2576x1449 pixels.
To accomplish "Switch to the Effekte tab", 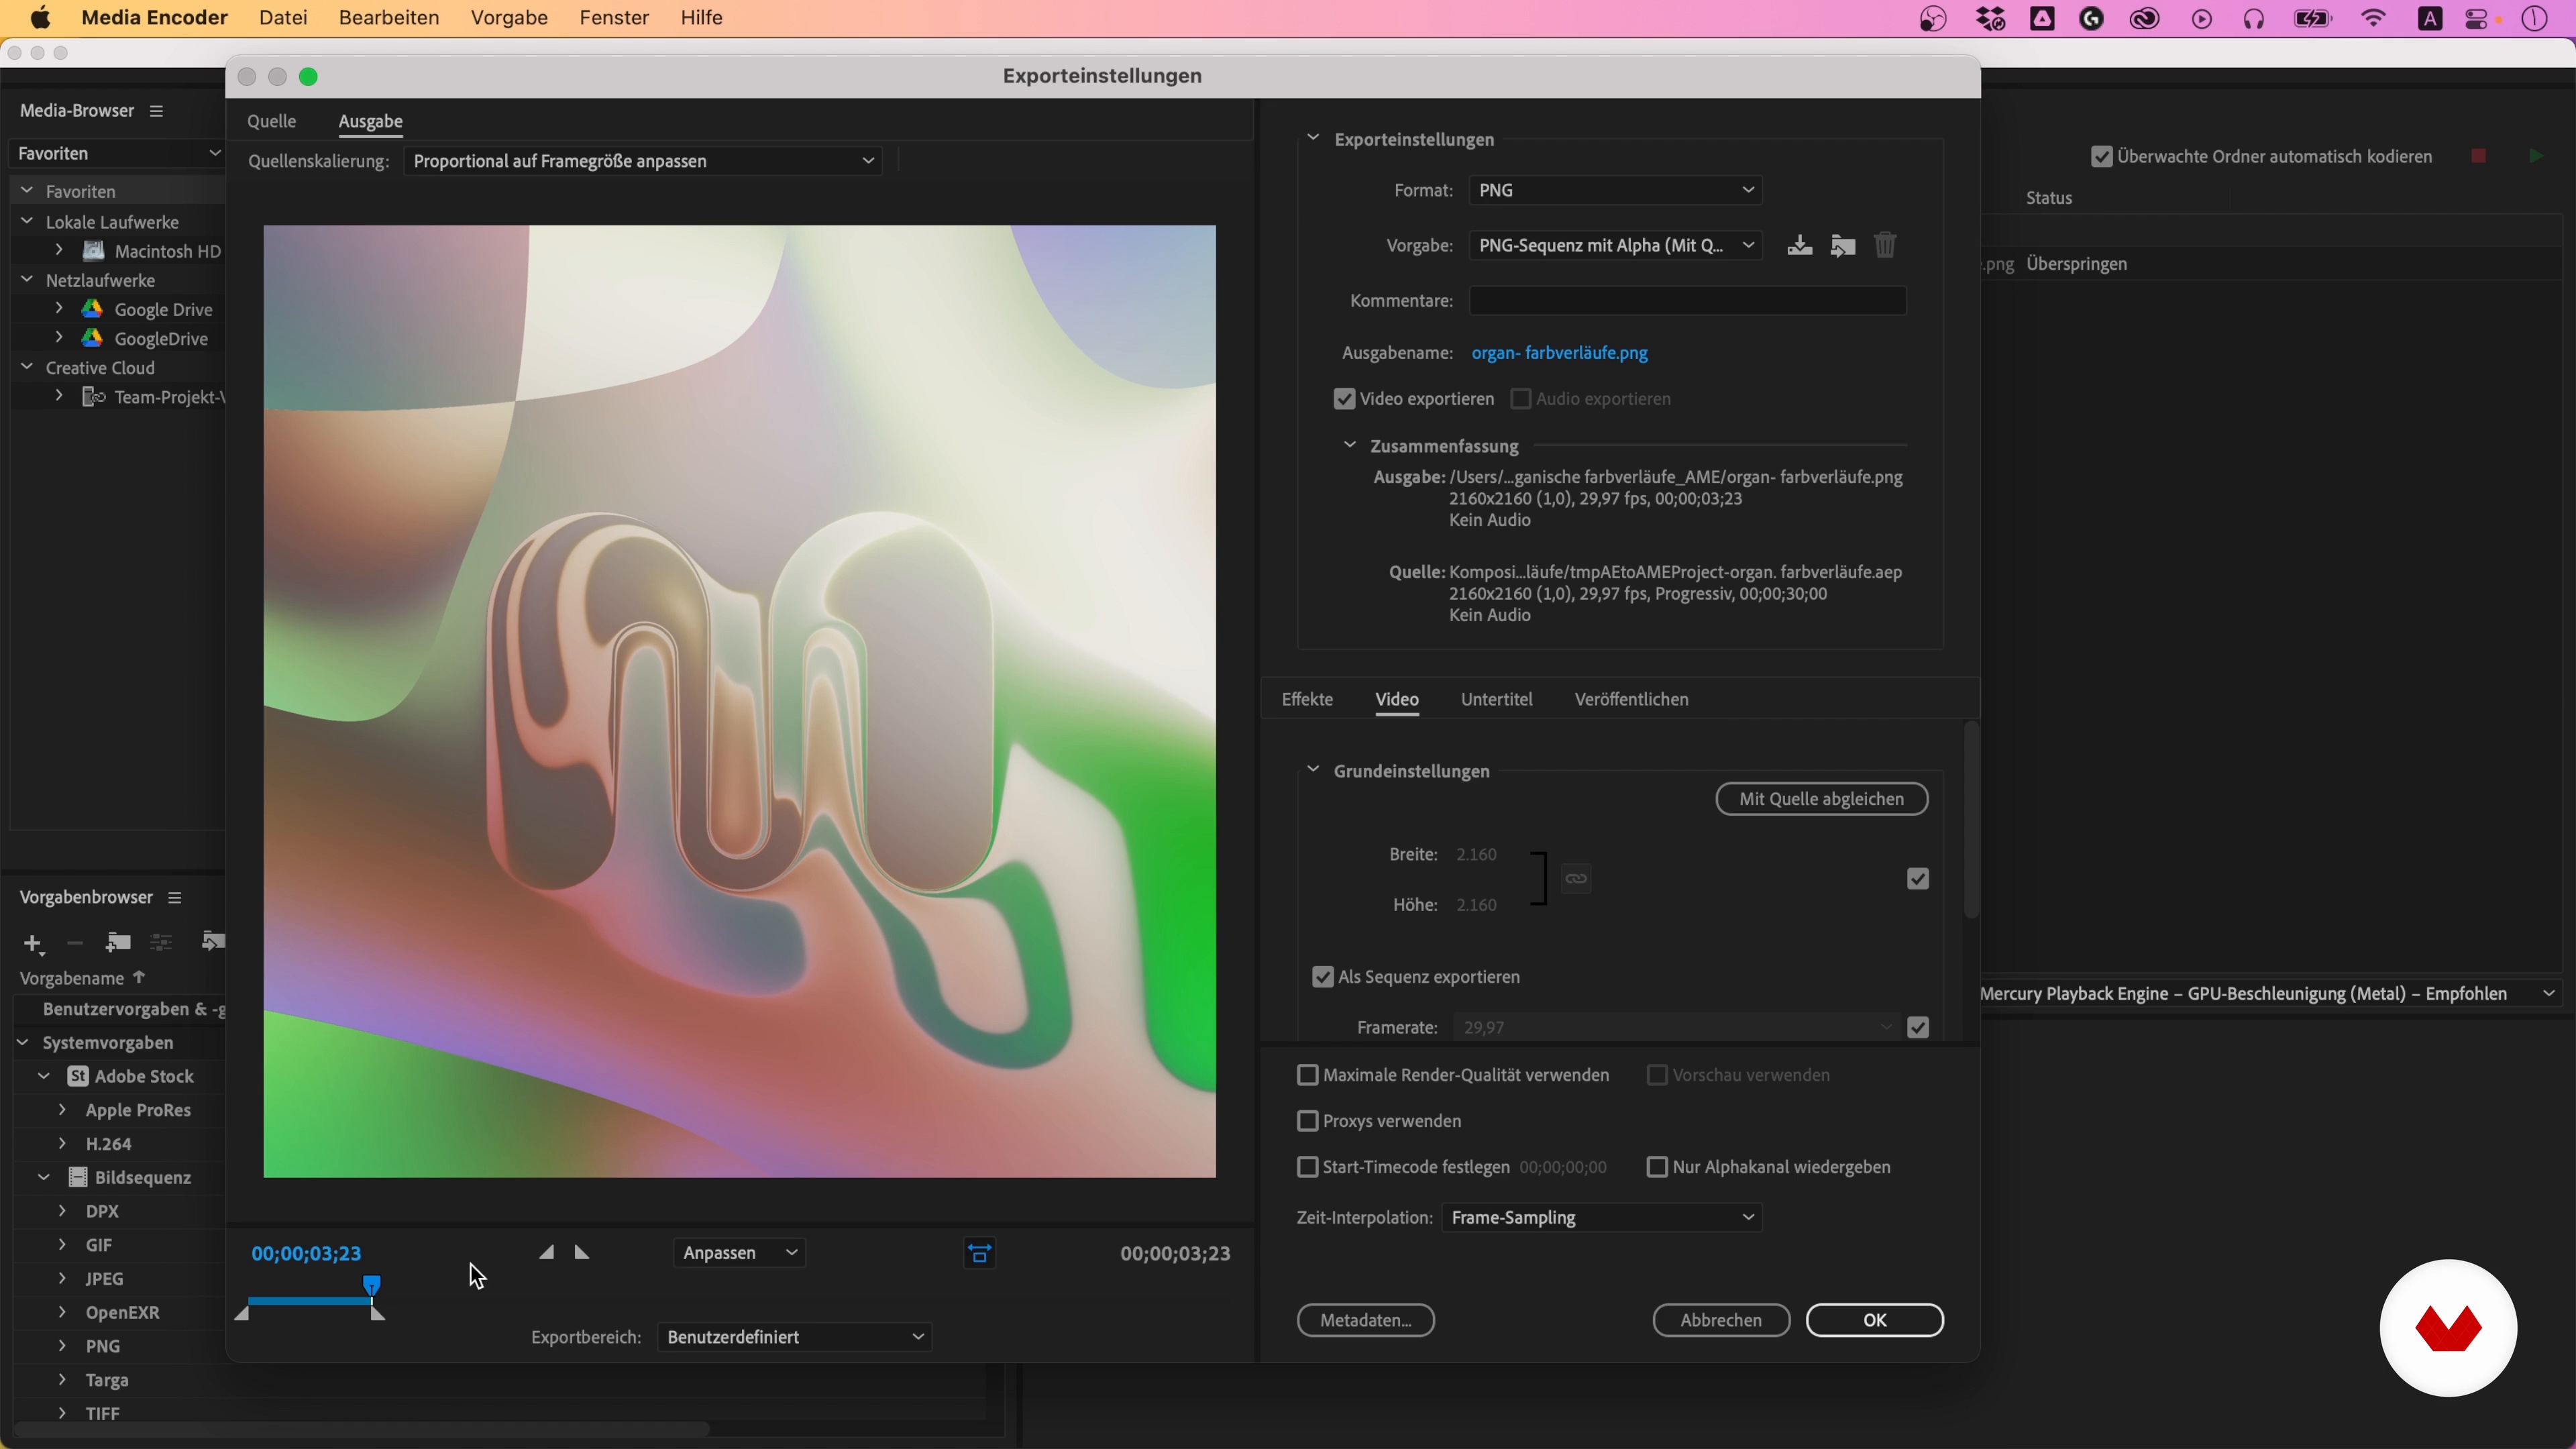I will tap(1307, 699).
